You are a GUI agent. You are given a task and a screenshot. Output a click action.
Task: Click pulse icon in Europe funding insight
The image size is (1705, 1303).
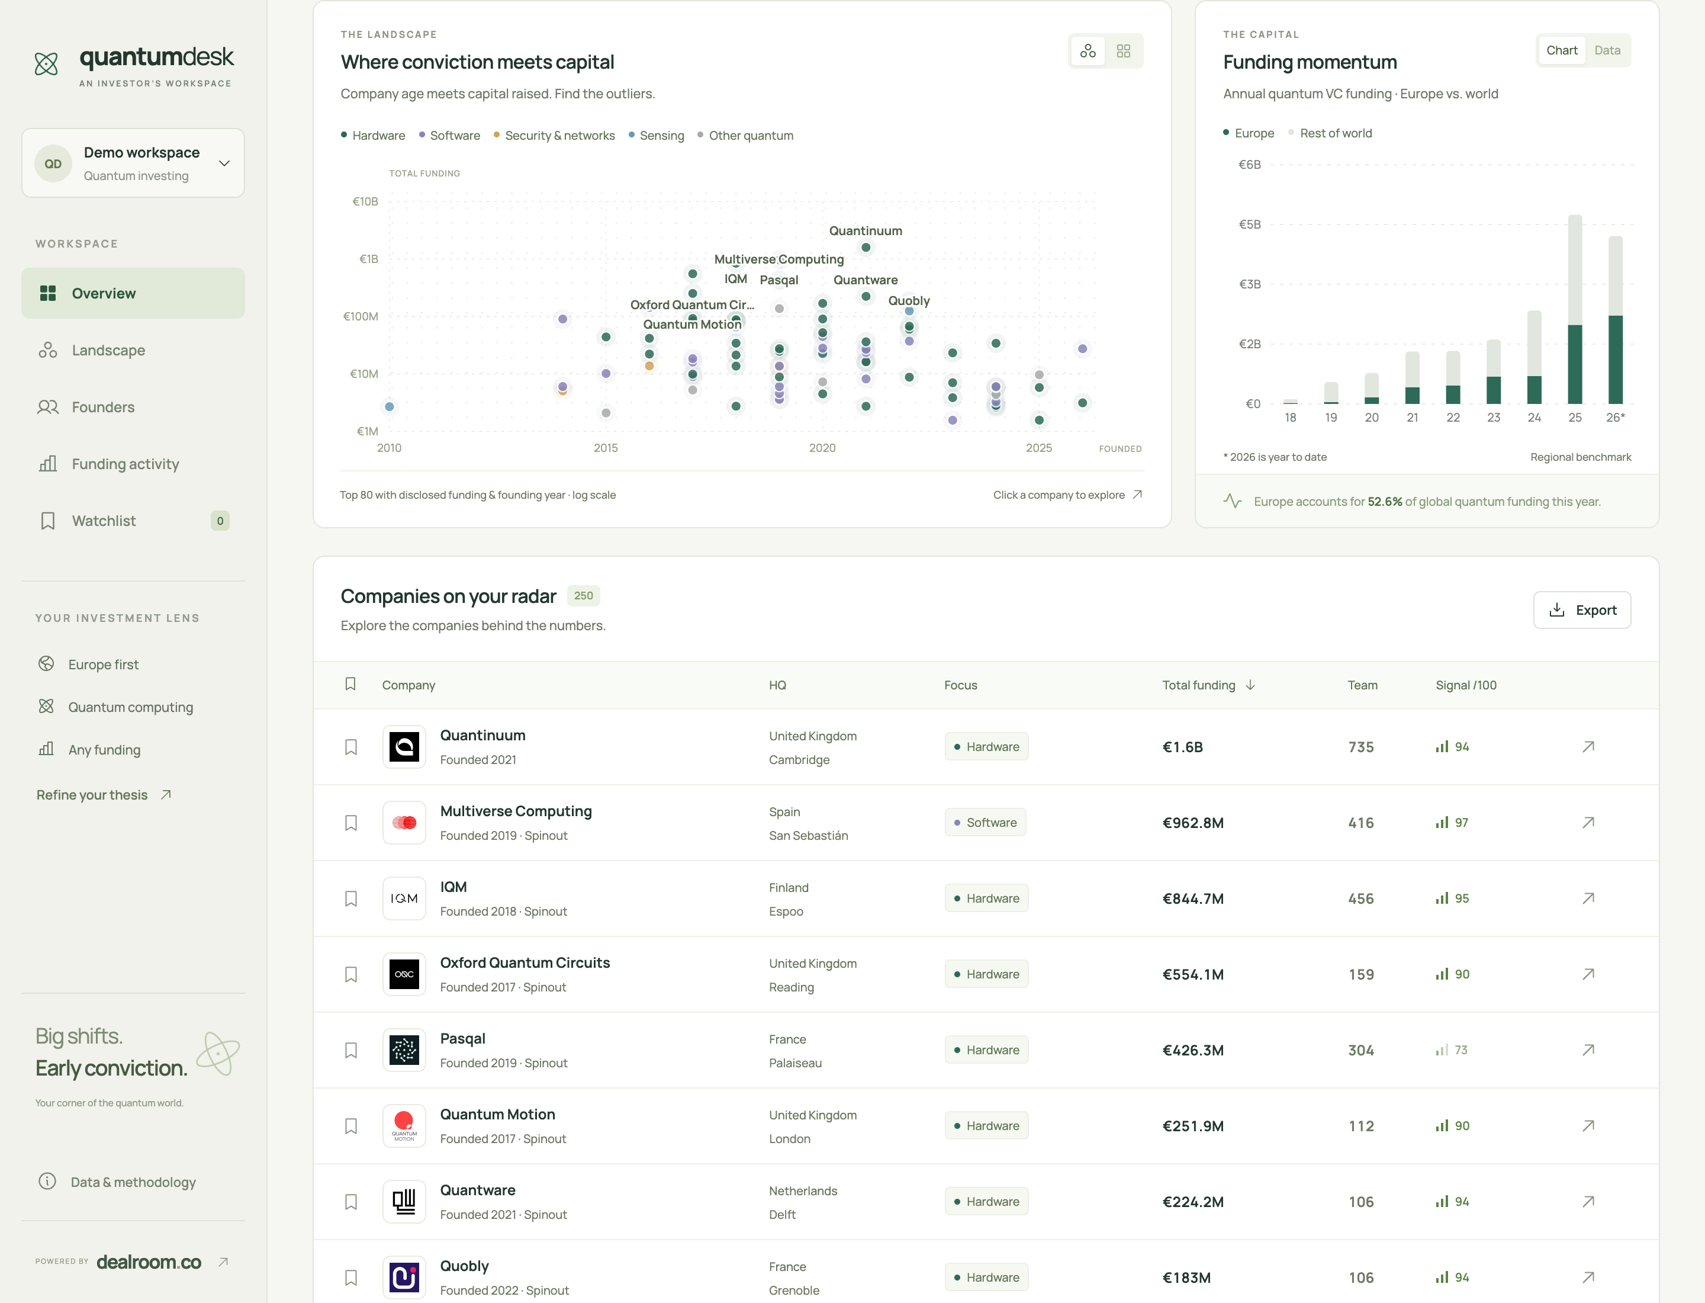tap(1233, 501)
